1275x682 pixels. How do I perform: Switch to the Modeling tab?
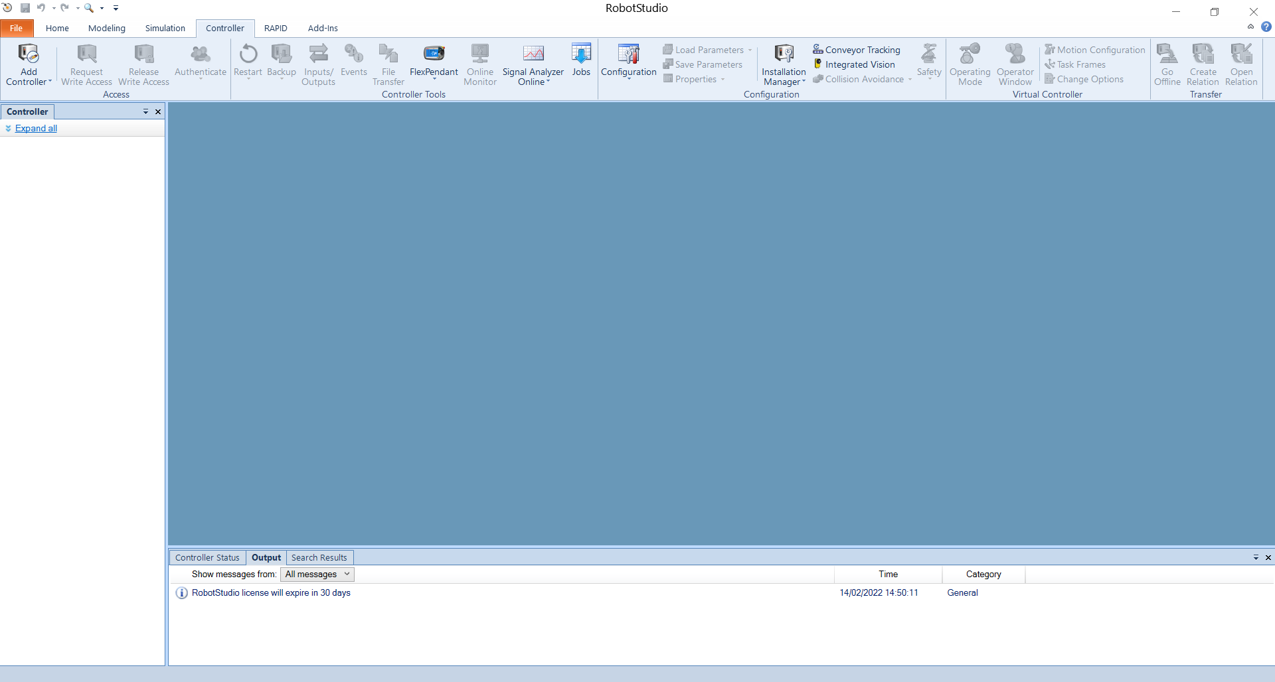pos(107,28)
